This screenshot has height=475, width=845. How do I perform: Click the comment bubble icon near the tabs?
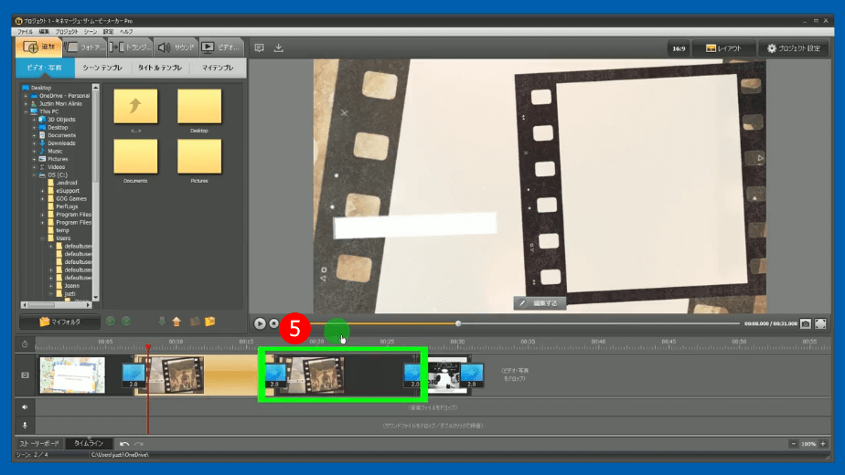coord(259,47)
